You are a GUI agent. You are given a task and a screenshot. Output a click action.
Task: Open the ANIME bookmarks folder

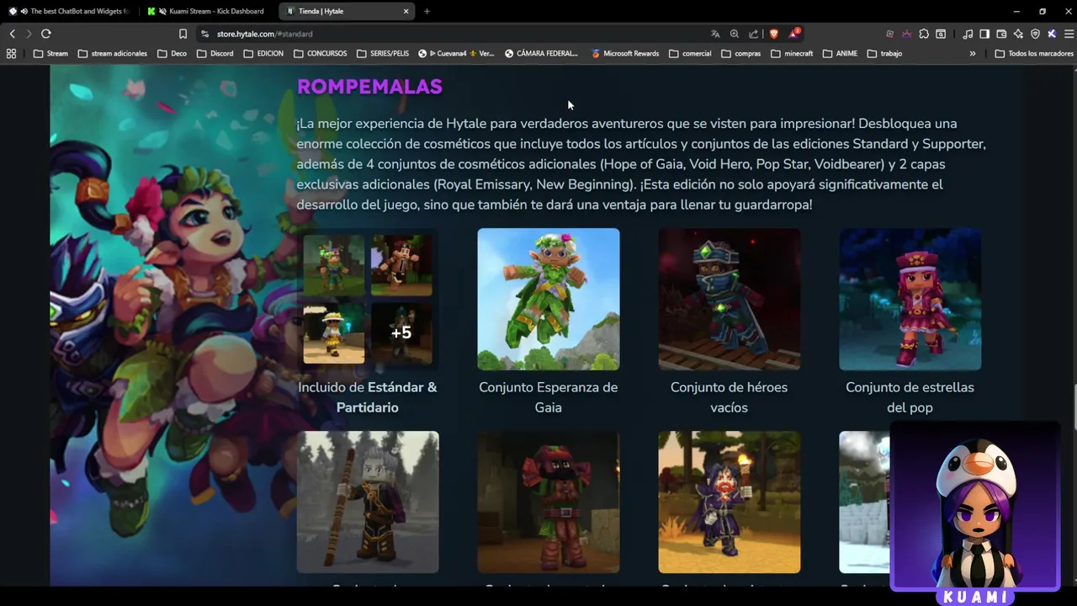click(841, 53)
